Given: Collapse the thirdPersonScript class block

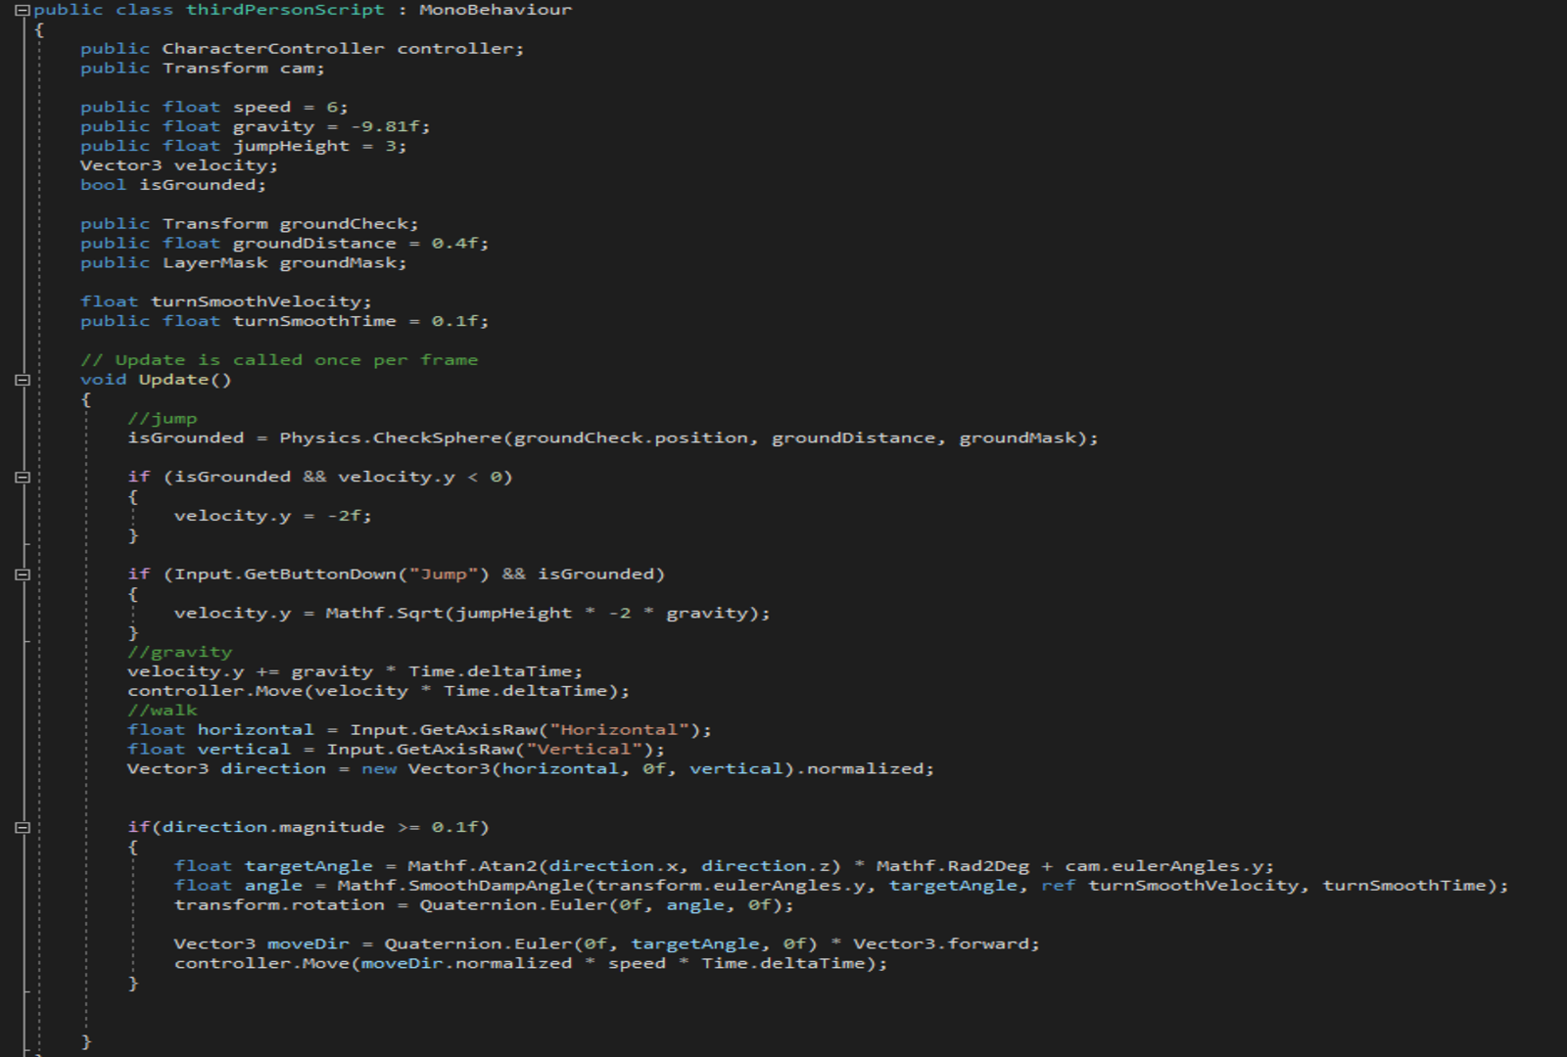Looking at the screenshot, I should click(23, 11).
